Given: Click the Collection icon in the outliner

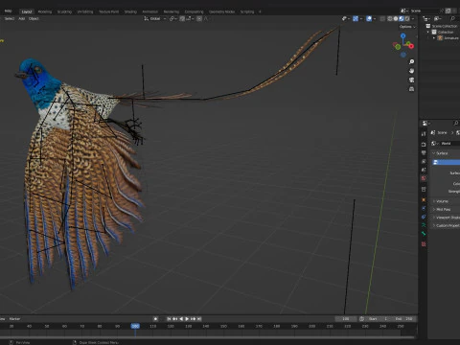Looking at the screenshot, I should point(434,32).
